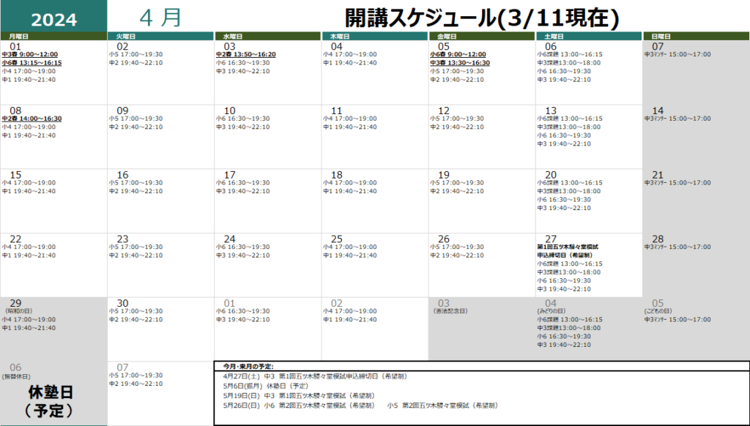This screenshot has width=750, height=426.
Task: Click 中3マンツー entry on April 14
Action: [677, 119]
